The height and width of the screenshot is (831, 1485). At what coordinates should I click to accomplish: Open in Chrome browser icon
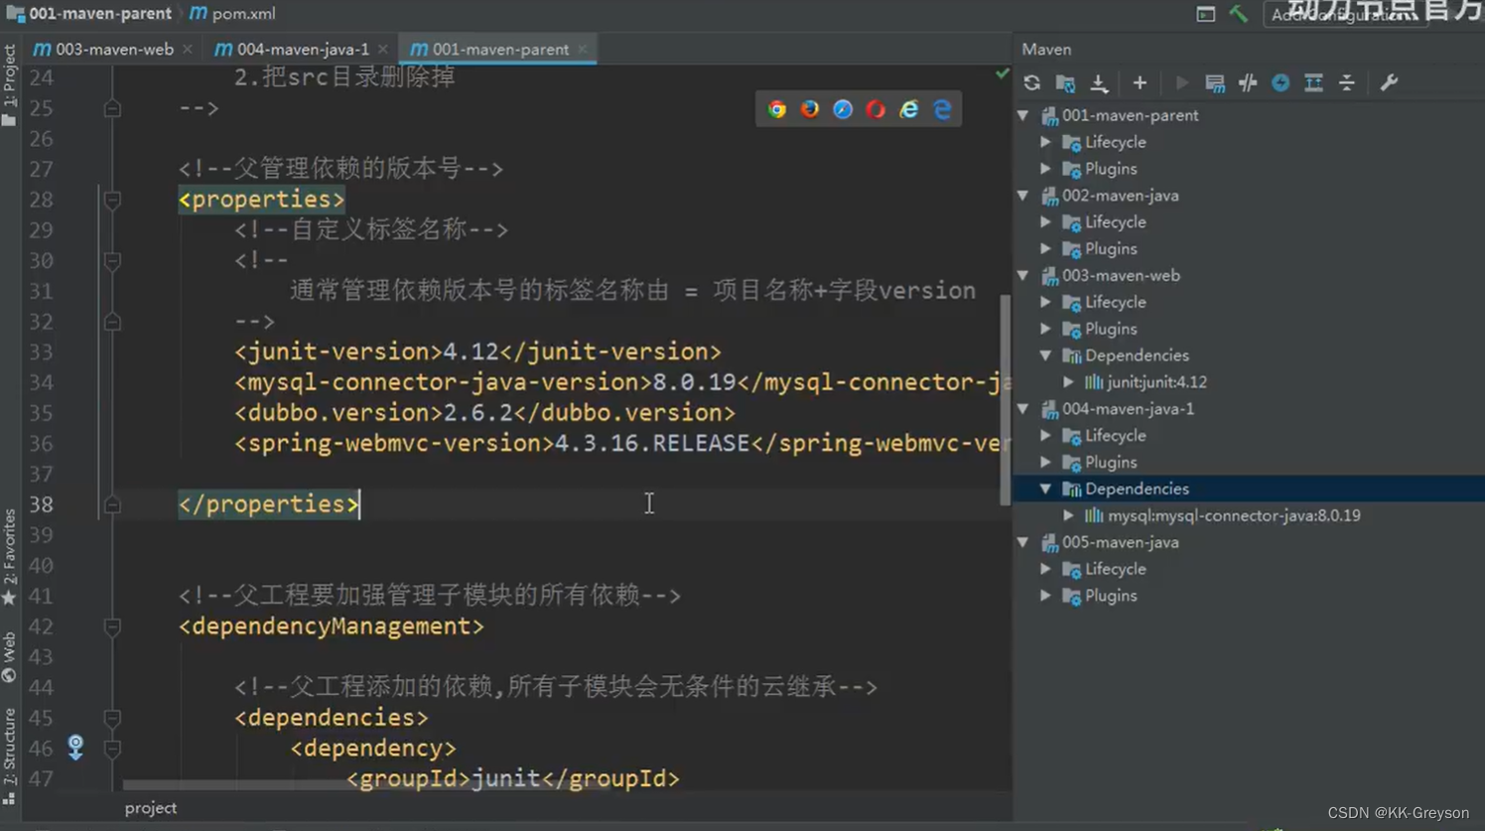click(777, 109)
